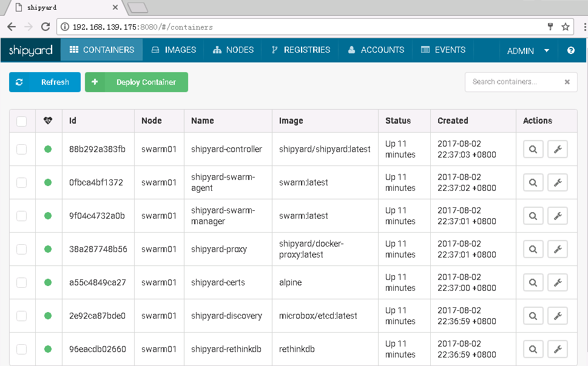Screen dimensions: 588x366
Task: Inspect the shipyard-proxy container magnifier icon
Action: click(x=533, y=249)
